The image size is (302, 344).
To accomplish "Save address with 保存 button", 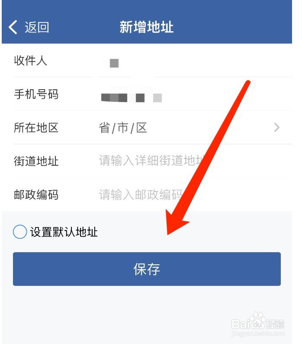I will click(147, 269).
